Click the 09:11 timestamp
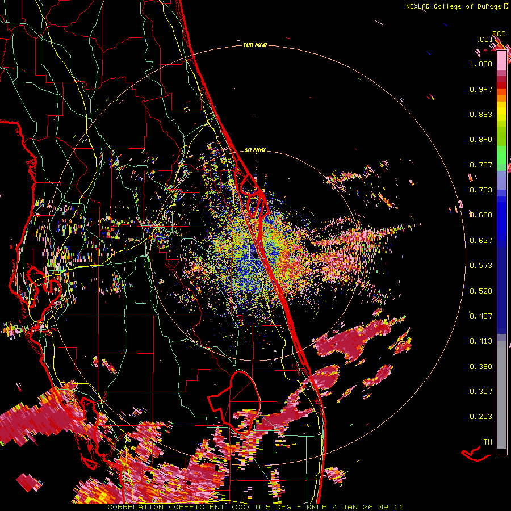 390,507
